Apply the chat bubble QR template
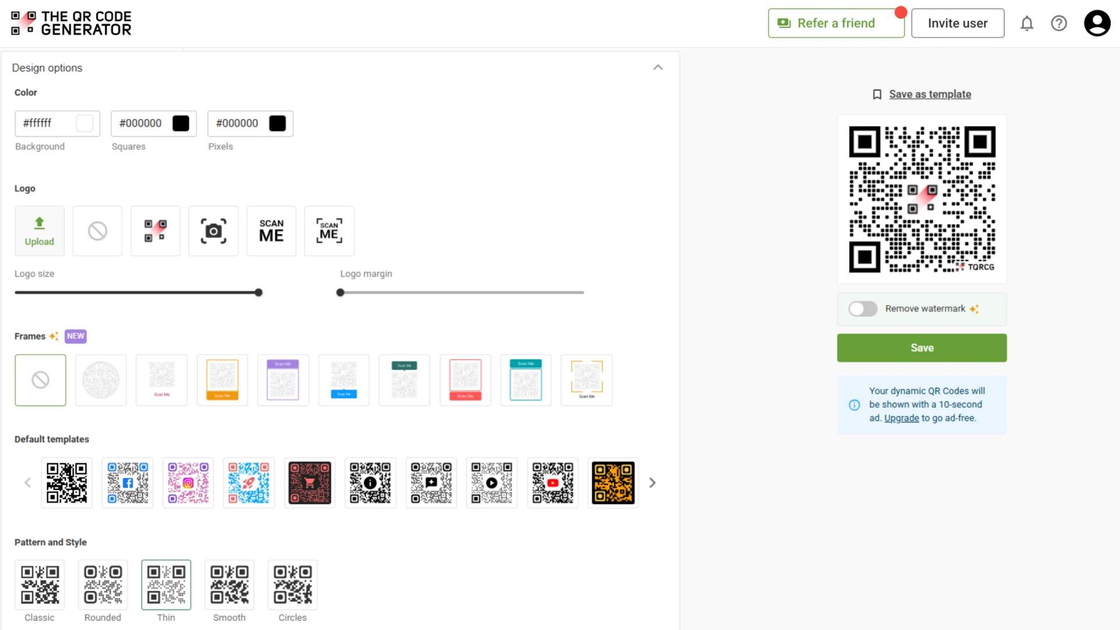Image resolution: width=1120 pixels, height=630 pixels. pos(431,483)
